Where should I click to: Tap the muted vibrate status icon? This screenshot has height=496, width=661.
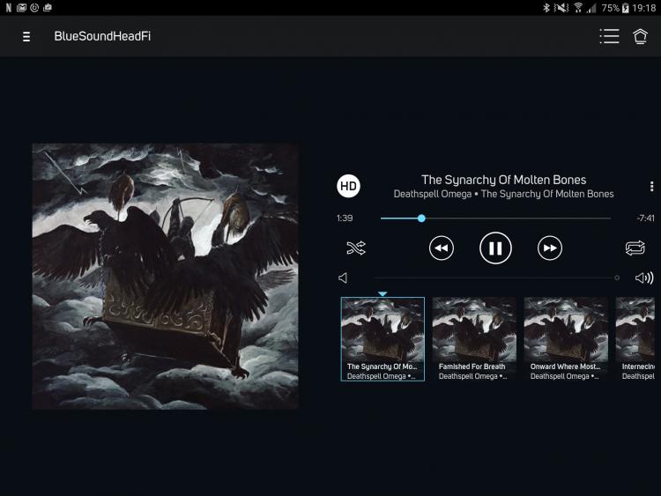coord(561,8)
